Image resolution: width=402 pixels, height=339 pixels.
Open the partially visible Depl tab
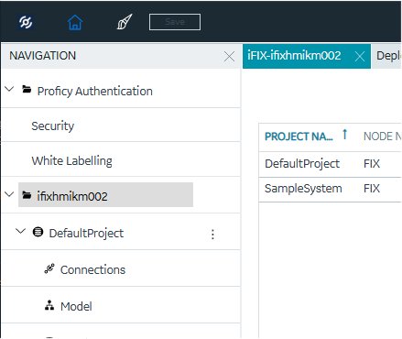[388, 56]
